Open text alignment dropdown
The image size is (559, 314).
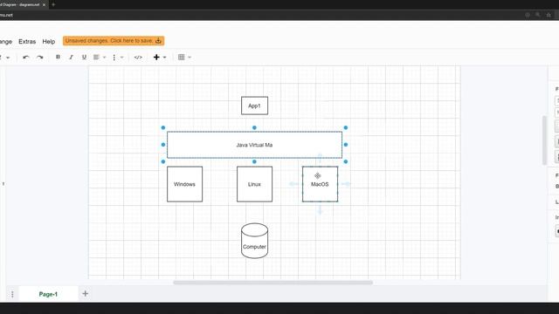pos(100,57)
